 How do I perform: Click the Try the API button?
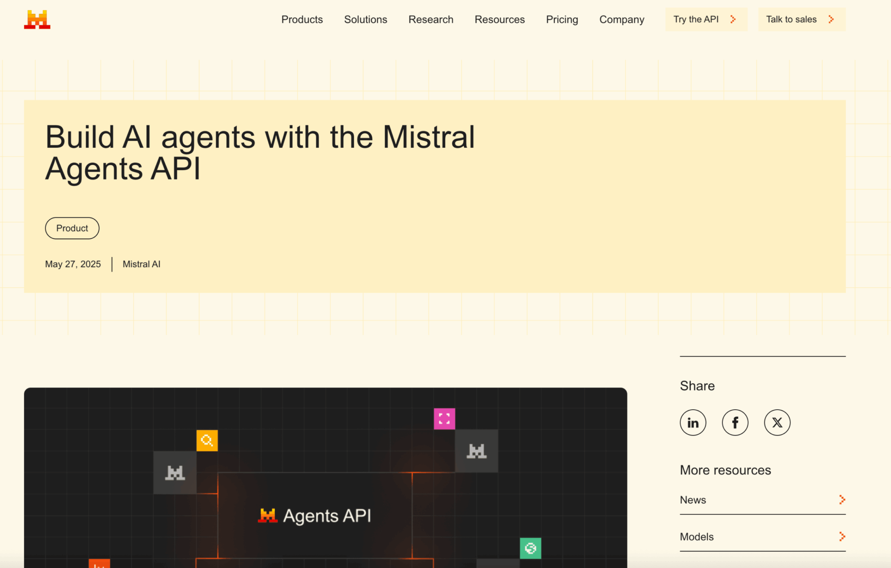[706, 19]
